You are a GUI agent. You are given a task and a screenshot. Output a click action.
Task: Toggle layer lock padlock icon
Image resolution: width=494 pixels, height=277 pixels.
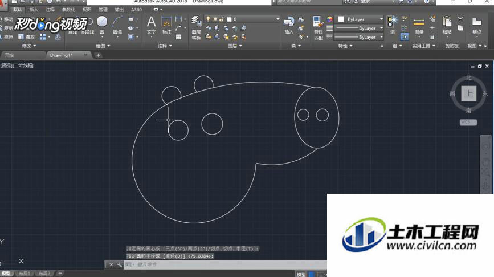tap(222, 19)
